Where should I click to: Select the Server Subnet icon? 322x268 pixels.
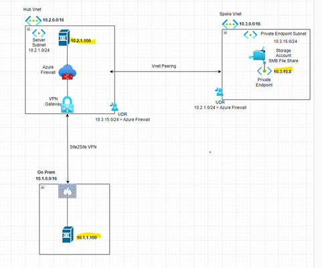[x=39, y=33]
